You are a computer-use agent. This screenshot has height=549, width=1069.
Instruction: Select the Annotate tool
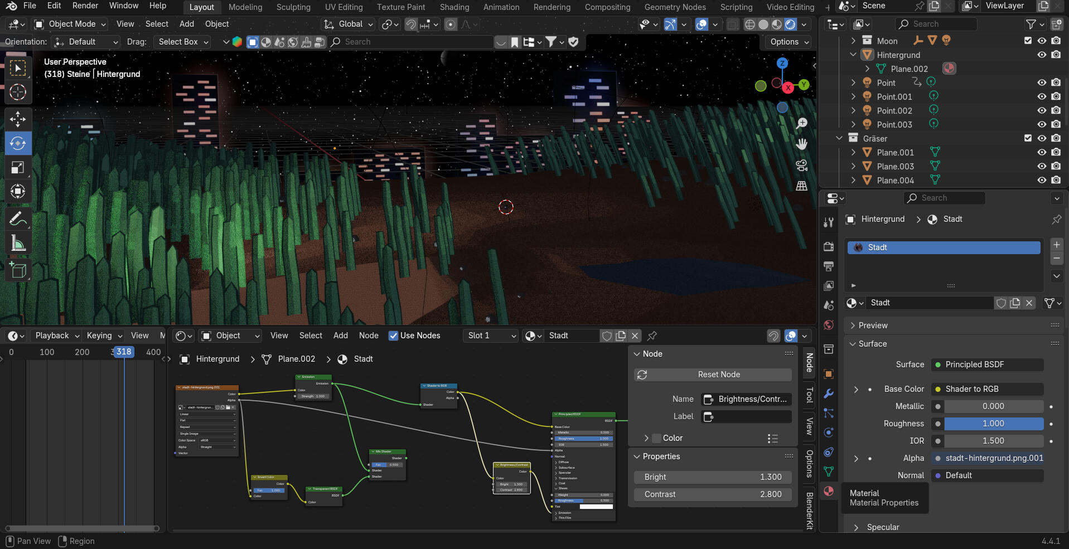(18, 218)
